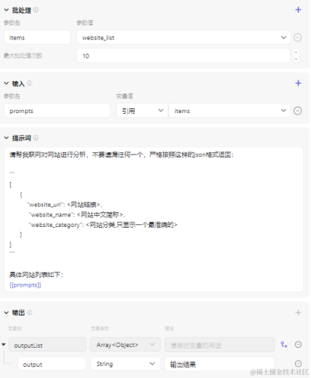Increase the max batch count stepper

(296, 52)
